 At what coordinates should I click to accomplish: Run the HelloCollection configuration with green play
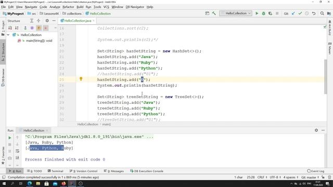(257, 14)
